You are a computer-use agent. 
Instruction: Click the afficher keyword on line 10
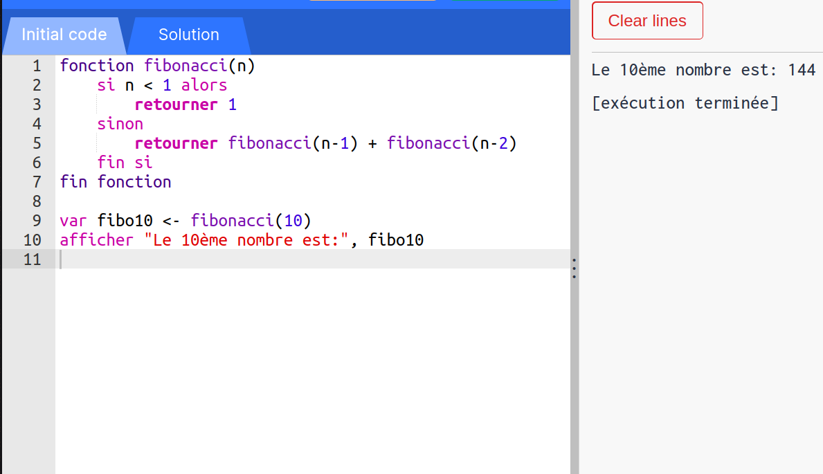coord(96,239)
